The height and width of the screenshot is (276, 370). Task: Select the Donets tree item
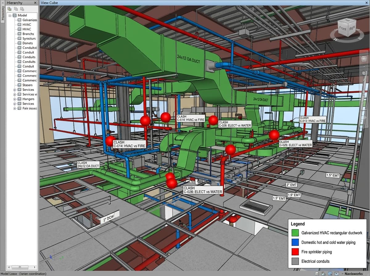(27, 43)
